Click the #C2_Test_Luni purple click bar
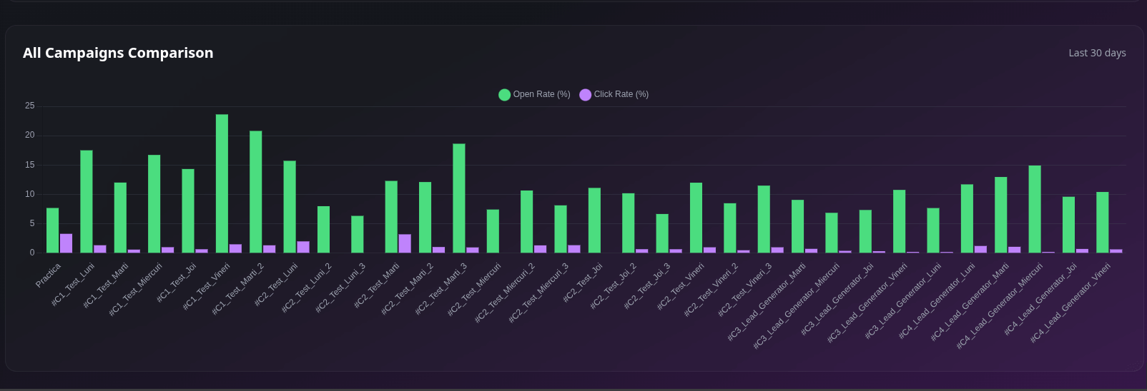Image resolution: width=1147 pixels, height=391 pixels. coord(303,247)
